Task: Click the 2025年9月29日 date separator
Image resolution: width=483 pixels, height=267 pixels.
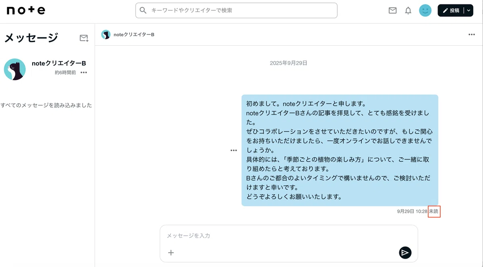Action: 289,63
